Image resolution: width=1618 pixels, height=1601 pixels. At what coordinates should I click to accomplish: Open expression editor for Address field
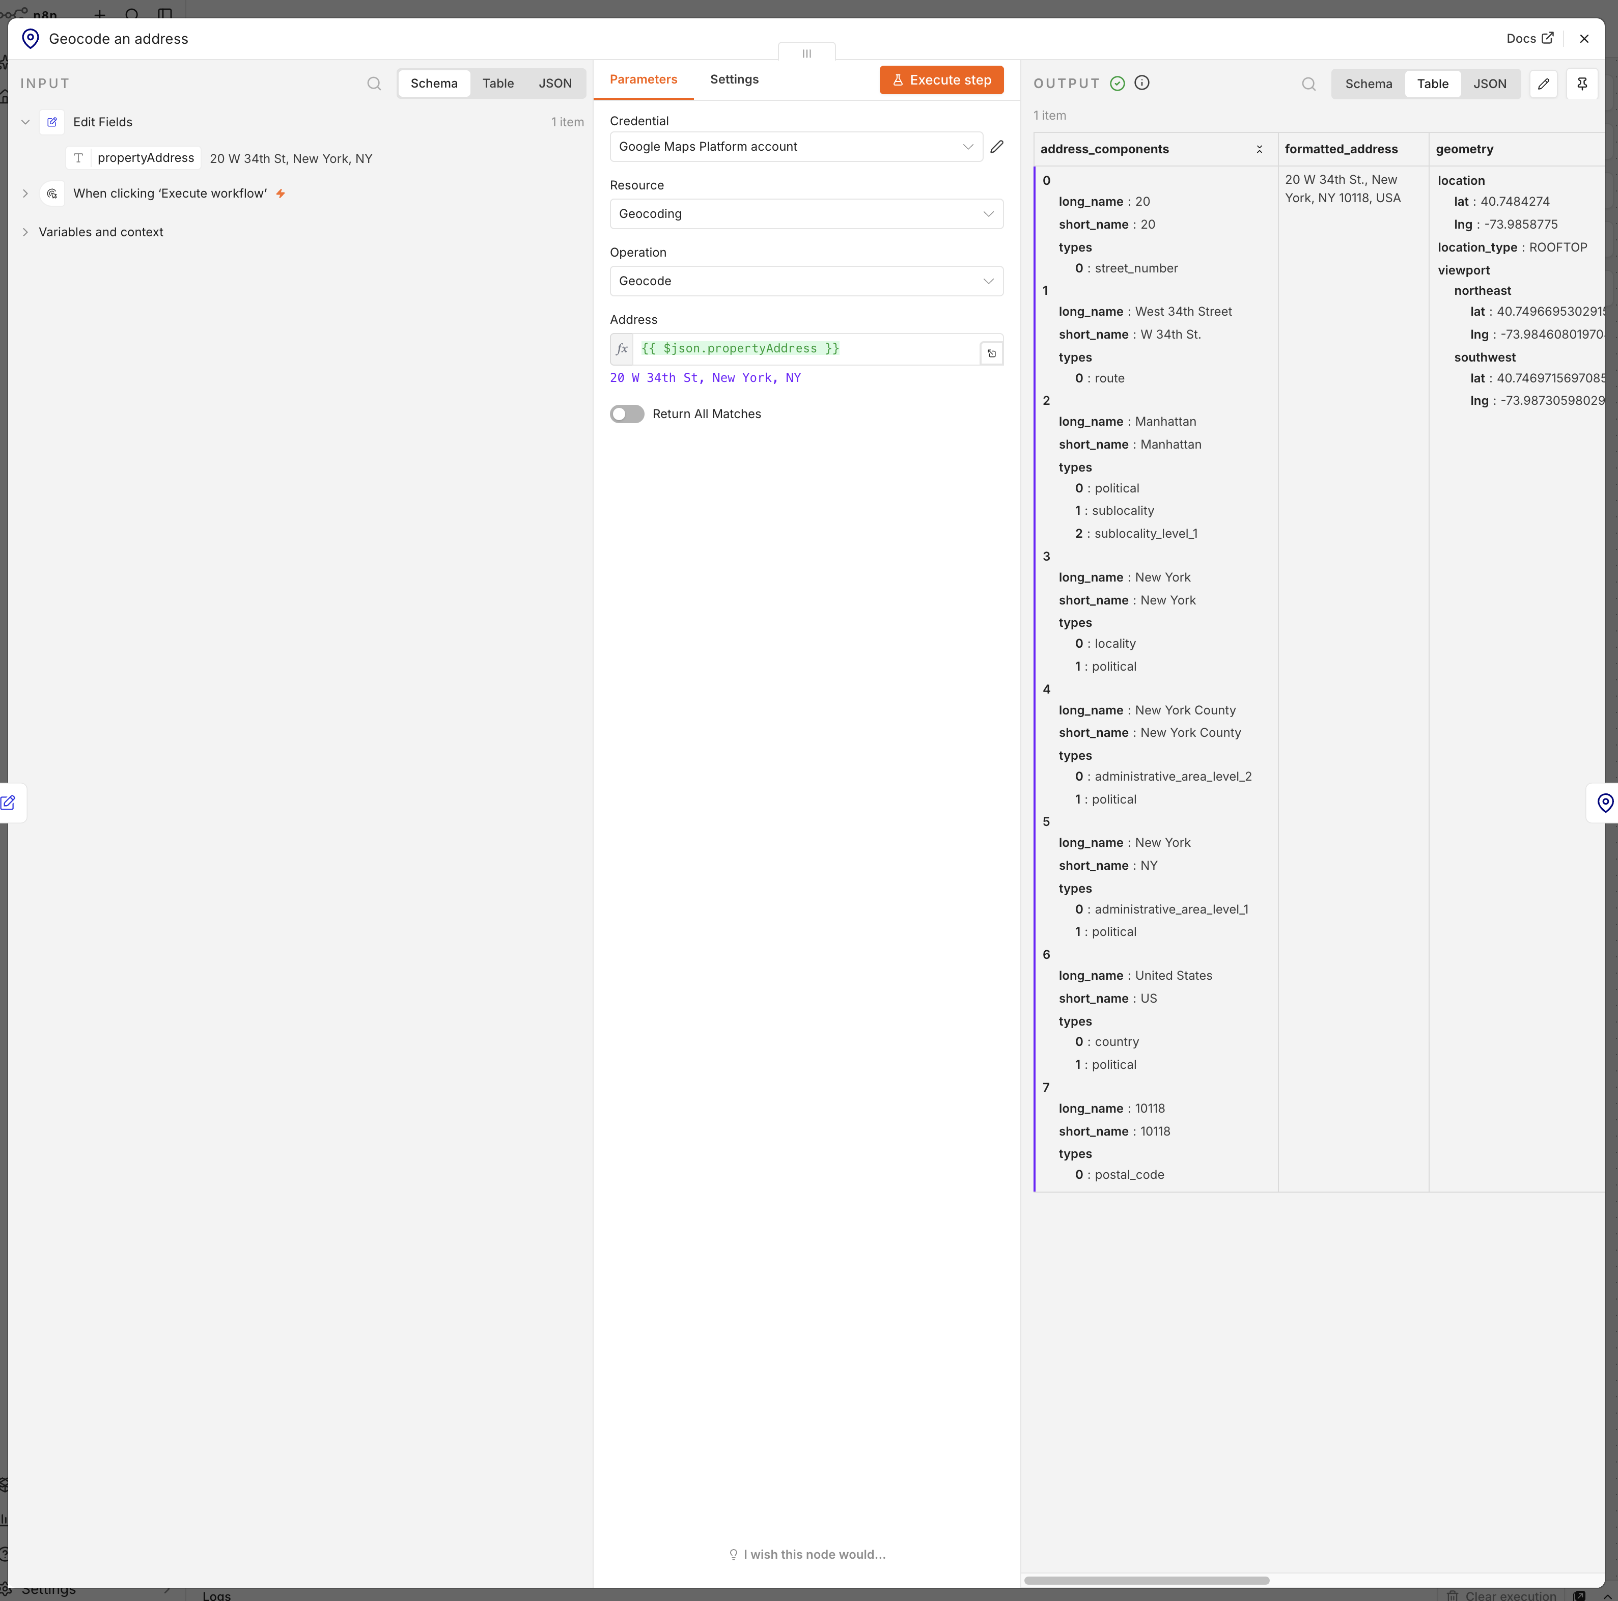(992, 353)
